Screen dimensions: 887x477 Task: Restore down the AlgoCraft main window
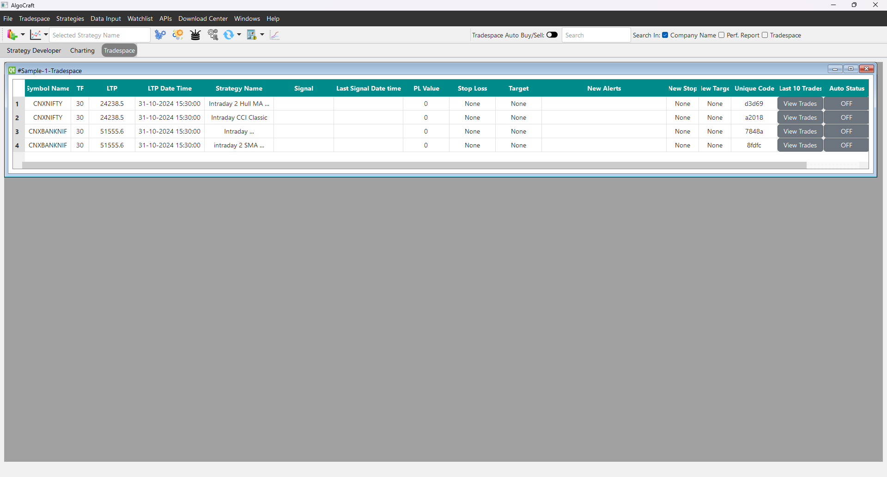(x=854, y=5)
